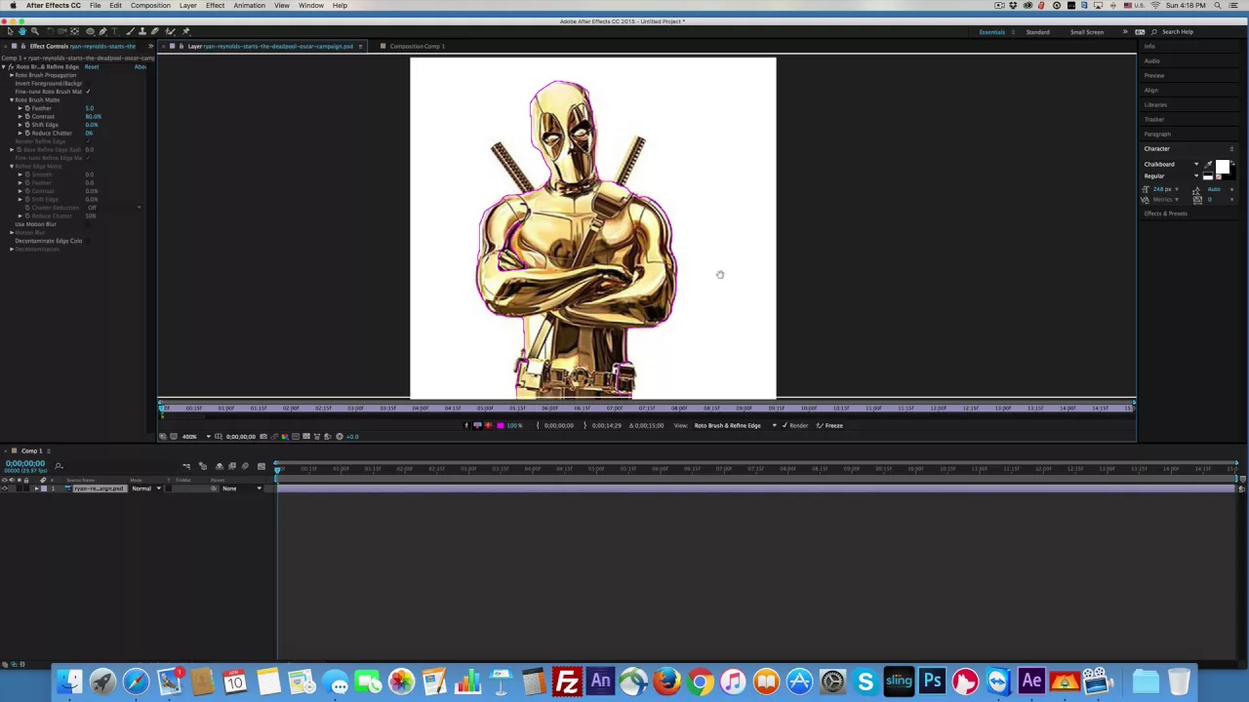
Task: Toggle the fx switch for Roto Brush effect
Action: point(11,67)
